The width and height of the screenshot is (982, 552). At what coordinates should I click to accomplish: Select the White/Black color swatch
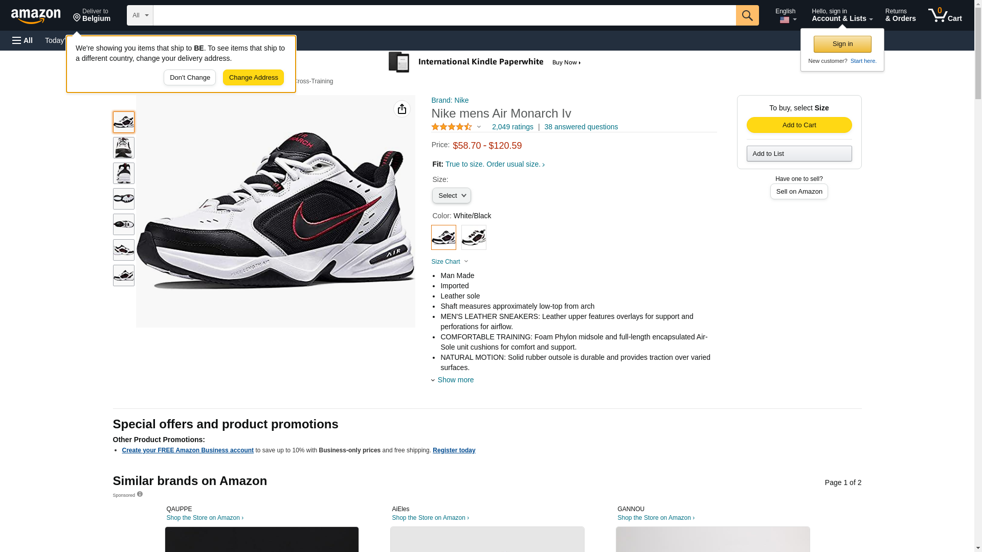(x=443, y=238)
